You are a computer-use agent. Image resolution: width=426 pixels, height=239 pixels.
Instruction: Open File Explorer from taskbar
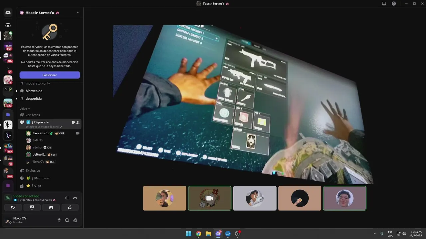coord(208,234)
